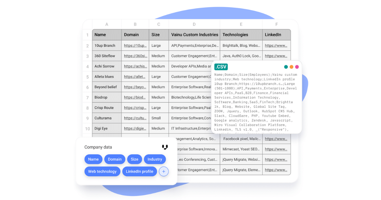This screenshot has height=200, width=381.
Task: Select the LinkedIn profile chip
Action: [x=139, y=171]
